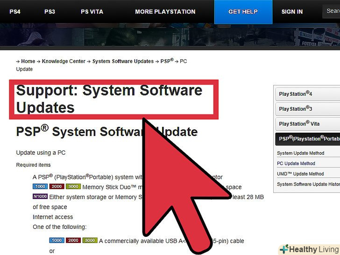Open the PS3 navigation menu
Viewport: 340px width, 255px height.
[x=50, y=12]
